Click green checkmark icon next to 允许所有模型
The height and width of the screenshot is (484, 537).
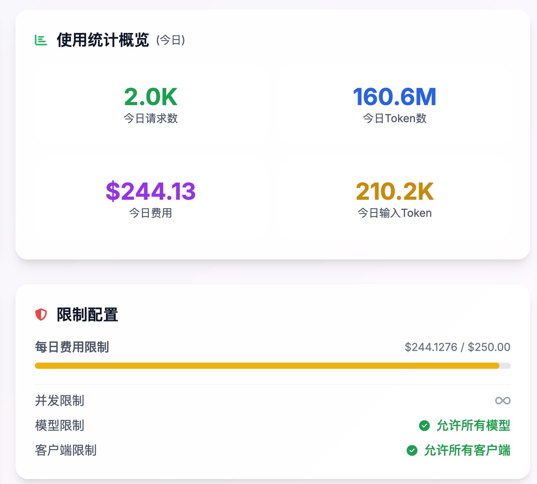pos(424,425)
